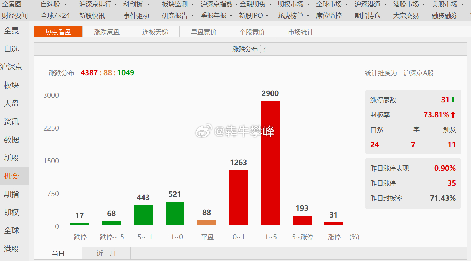
Task: Open 板块 in the left sidebar
Action: pyautogui.click(x=14, y=85)
